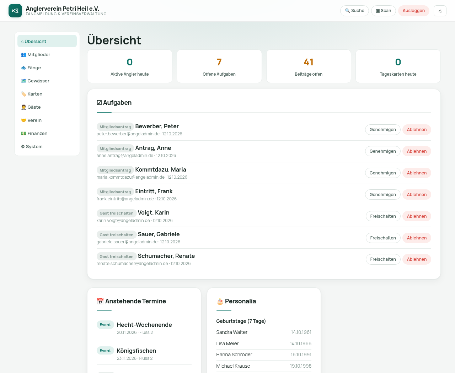Click the fish logo icon in header
The image size is (455, 373).
click(x=15, y=11)
